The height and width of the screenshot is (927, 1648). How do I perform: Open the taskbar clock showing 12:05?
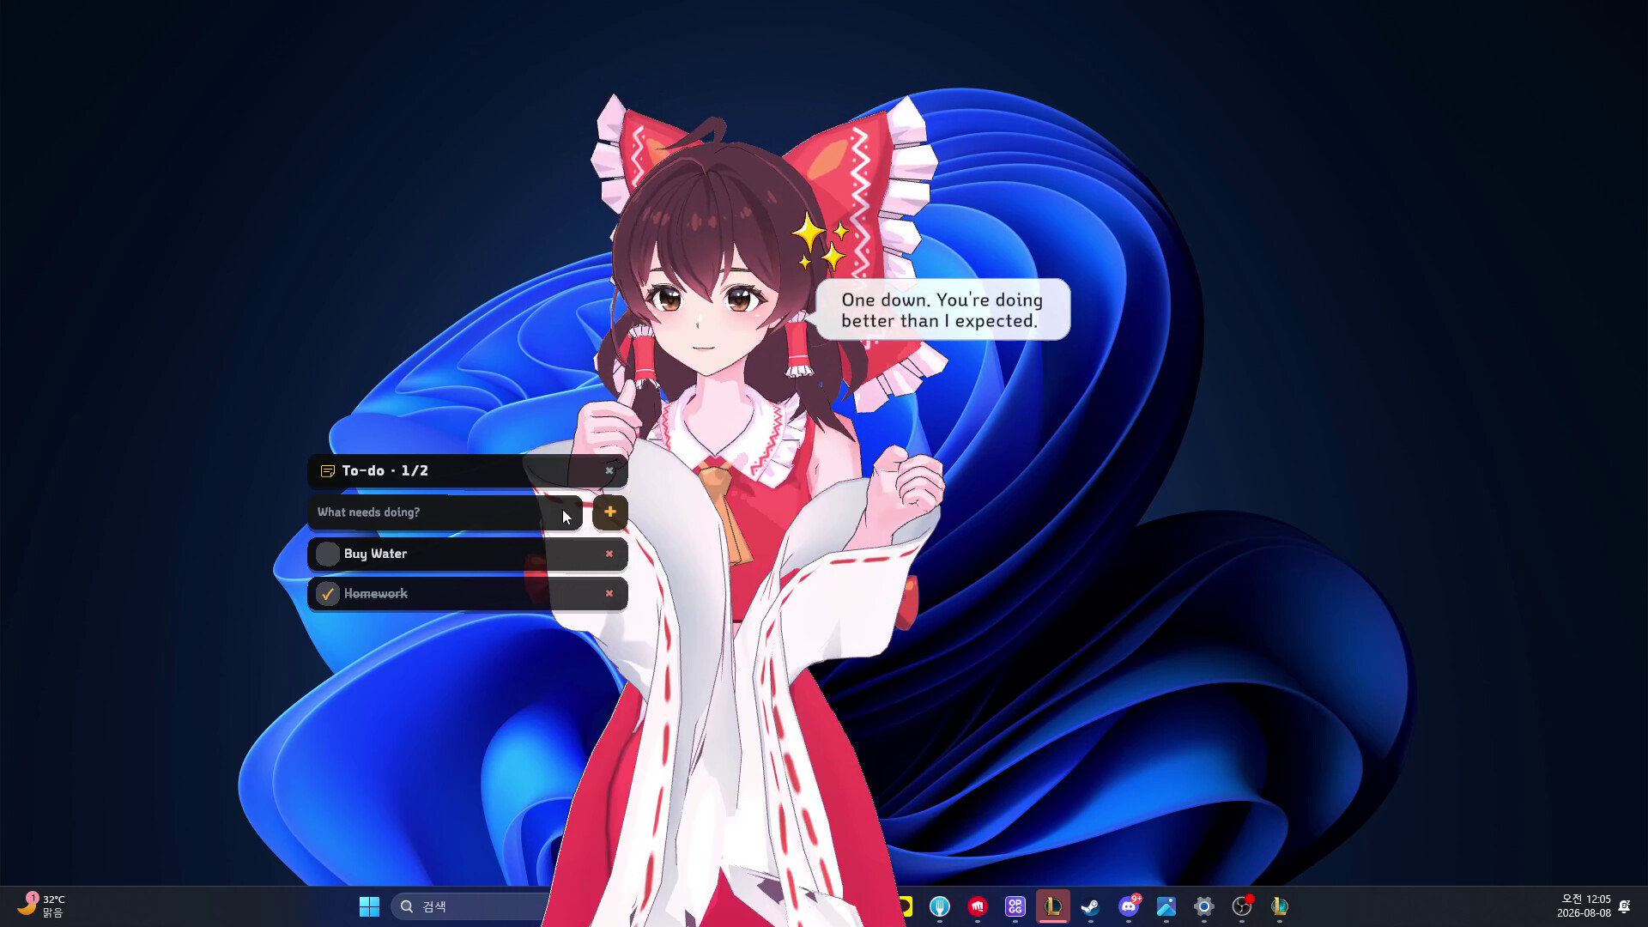click(x=1584, y=906)
